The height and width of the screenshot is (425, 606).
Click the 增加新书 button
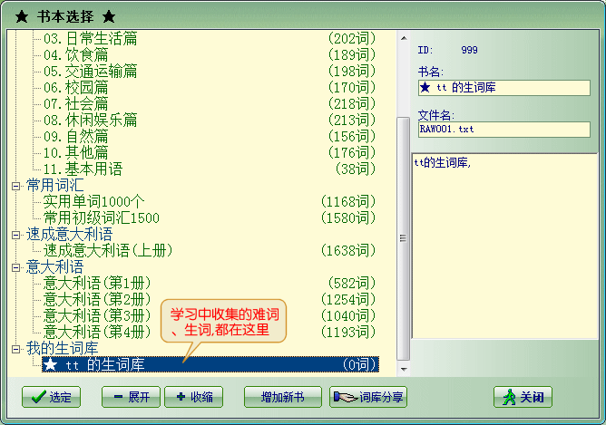coord(282,397)
